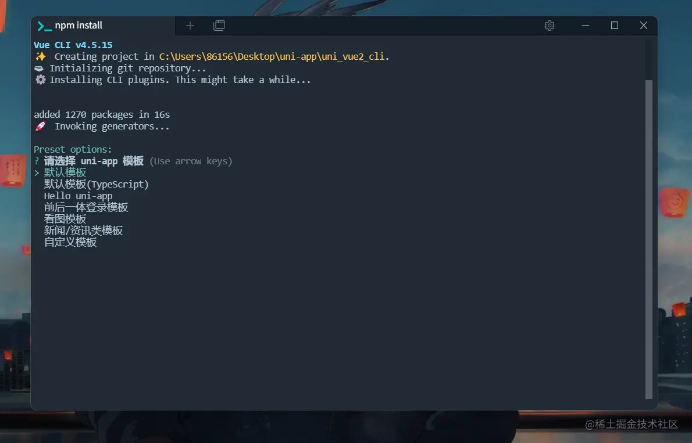Choose the 看图模板 entry
Screen dimensions: 692x443
(65, 219)
